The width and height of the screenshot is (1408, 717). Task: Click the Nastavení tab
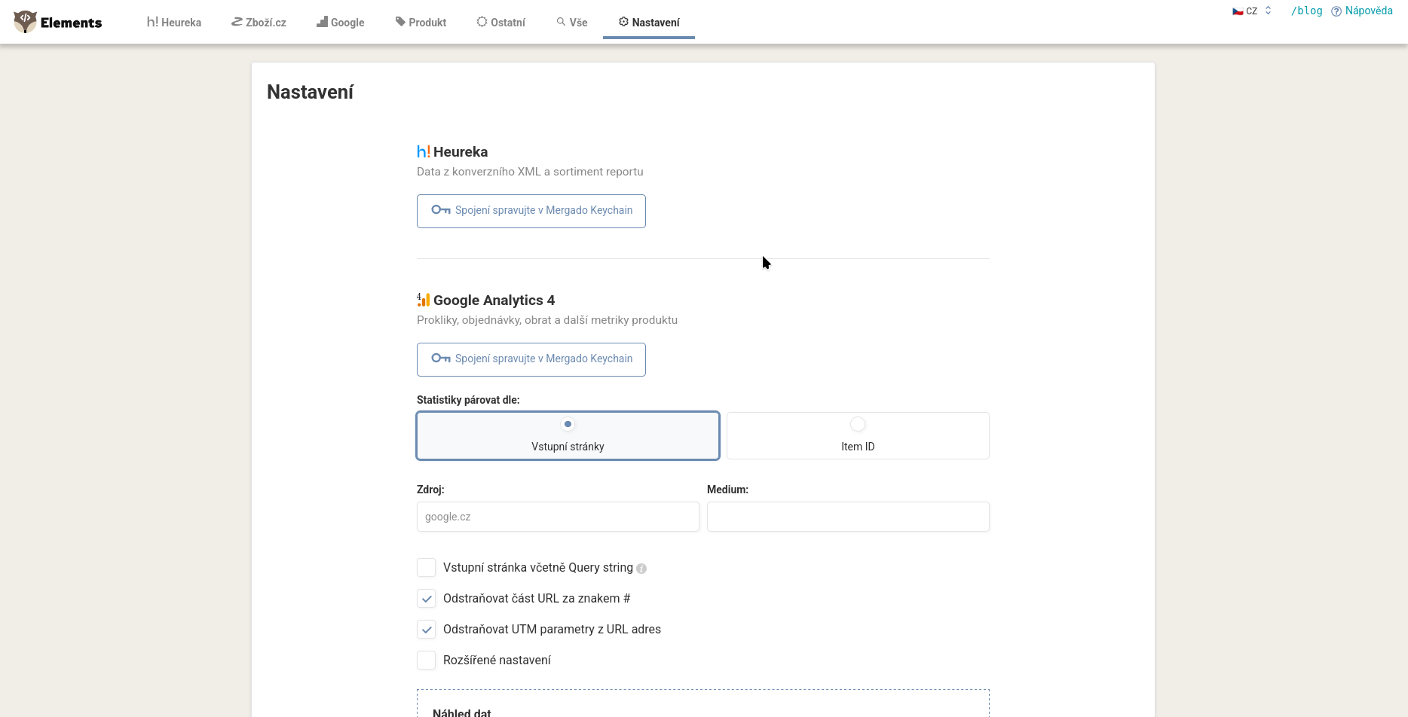point(649,23)
